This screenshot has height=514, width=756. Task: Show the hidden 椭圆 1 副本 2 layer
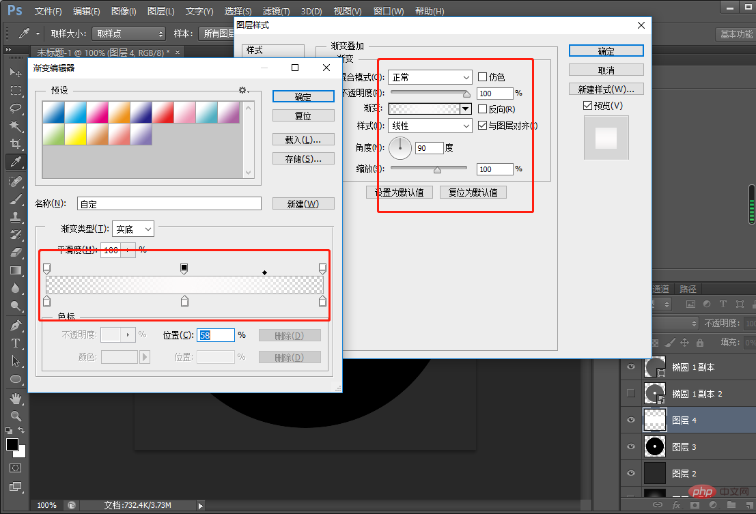pyautogui.click(x=631, y=393)
